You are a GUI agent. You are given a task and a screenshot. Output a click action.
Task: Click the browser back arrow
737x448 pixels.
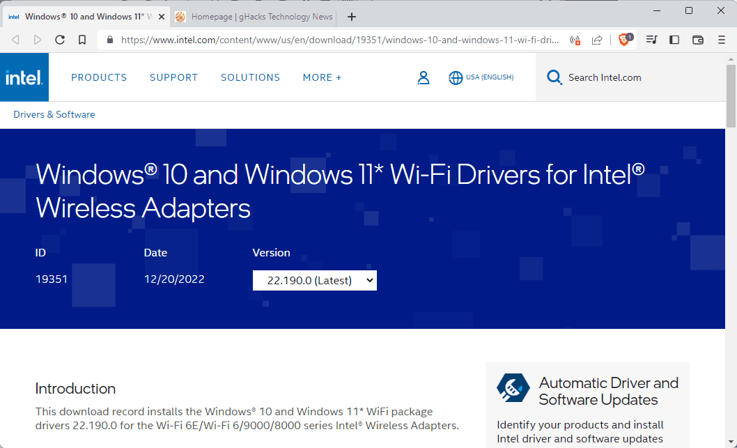click(15, 40)
